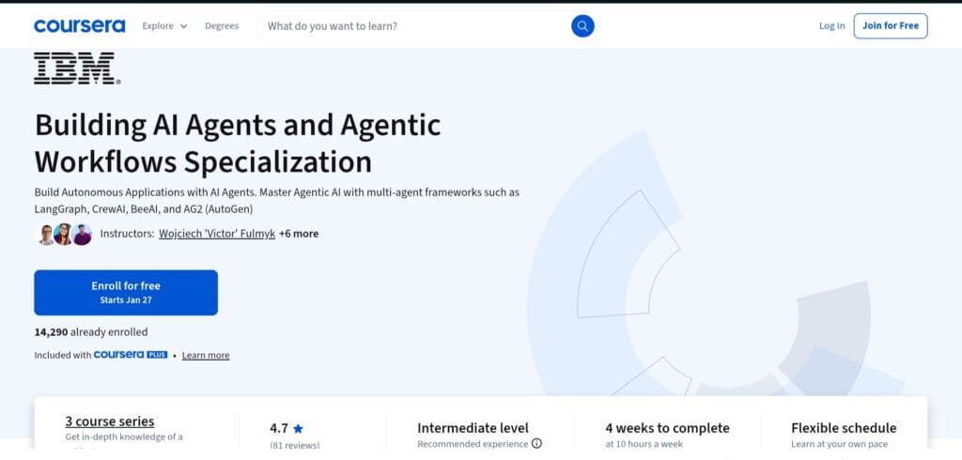Click the specialization title heading
962x460 pixels.
[238, 144]
